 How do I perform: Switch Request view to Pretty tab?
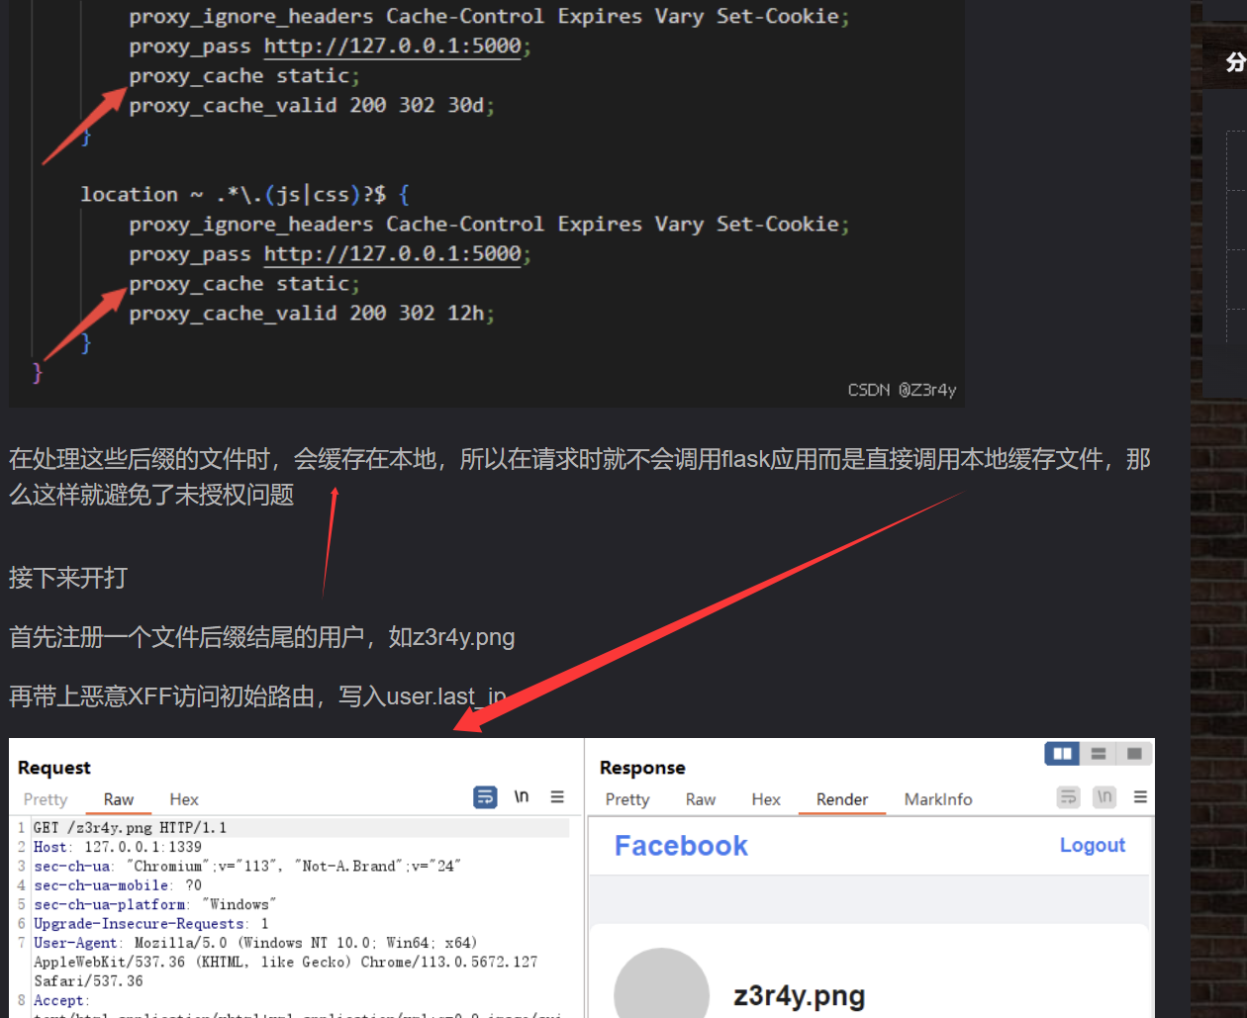point(46,799)
